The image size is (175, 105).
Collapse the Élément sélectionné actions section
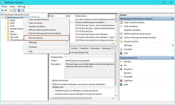[173, 58]
